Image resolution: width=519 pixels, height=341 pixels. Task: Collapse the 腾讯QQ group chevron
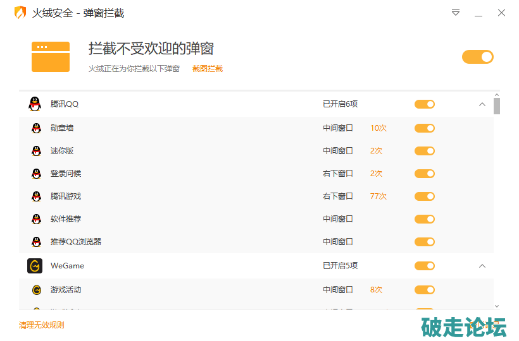click(x=482, y=104)
